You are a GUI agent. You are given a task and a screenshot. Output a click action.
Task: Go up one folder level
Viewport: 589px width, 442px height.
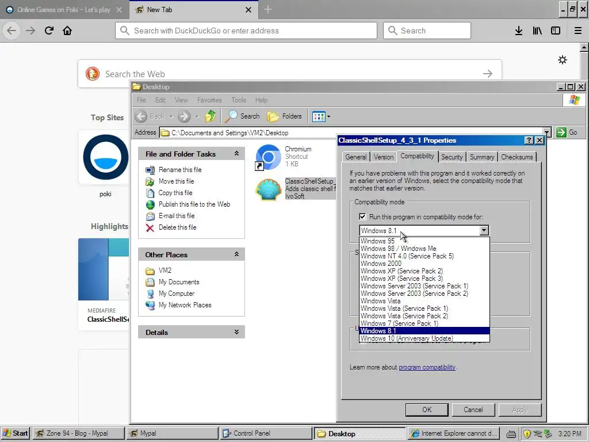pyautogui.click(x=211, y=116)
